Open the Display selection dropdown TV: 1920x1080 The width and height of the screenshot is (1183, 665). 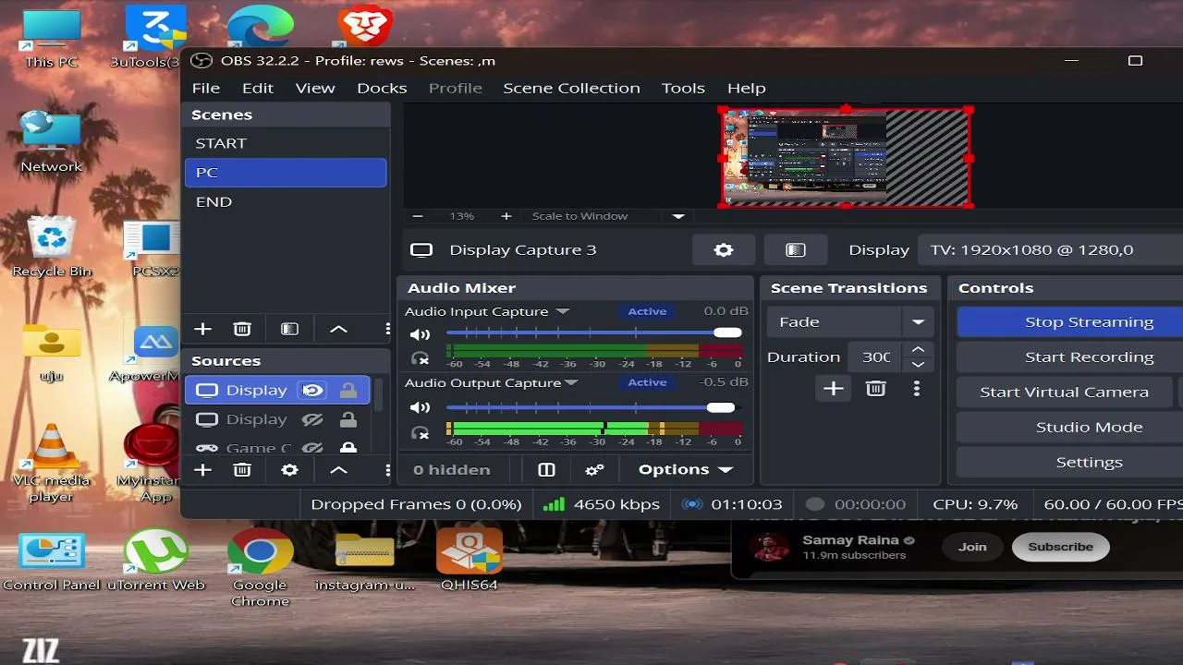tap(1050, 250)
